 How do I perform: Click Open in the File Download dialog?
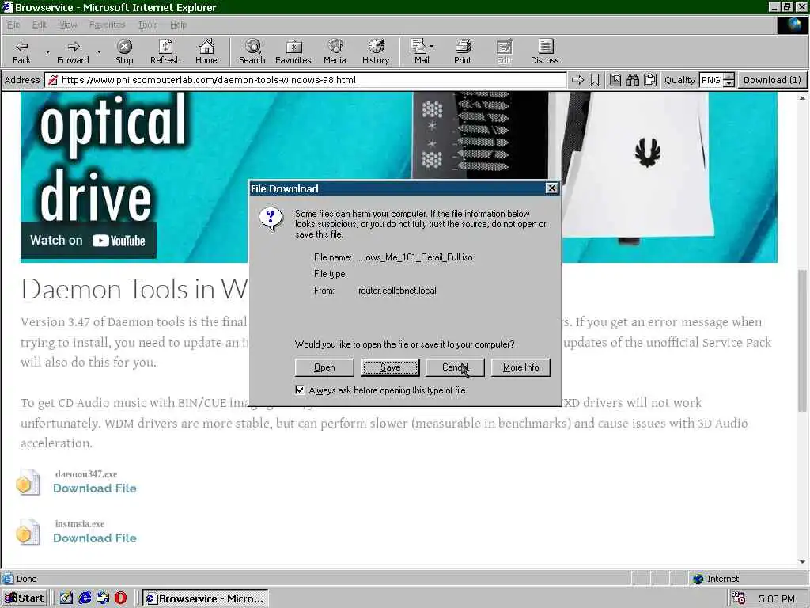(x=324, y=367)
